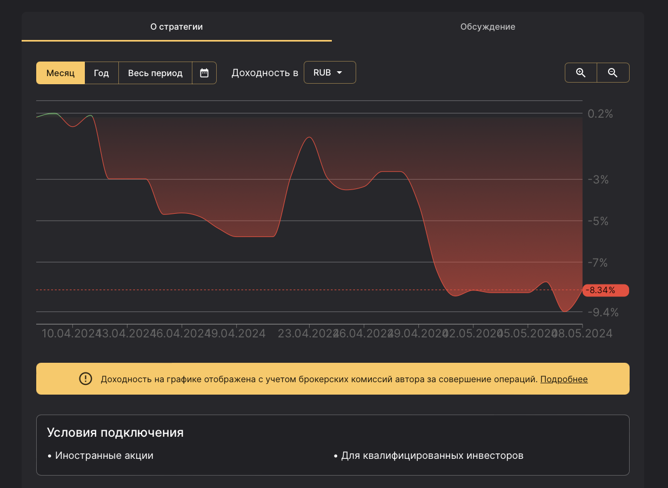Show Весь период on the chart
The image size is (668, 488).
(155, 73)
